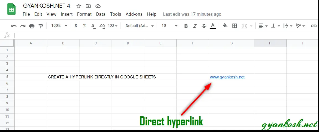
Task: Click the www.gyankosh.net hyperlink
Action: [227, 77]
